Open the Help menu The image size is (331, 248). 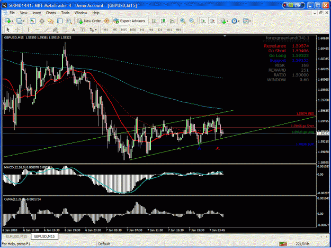96,13
